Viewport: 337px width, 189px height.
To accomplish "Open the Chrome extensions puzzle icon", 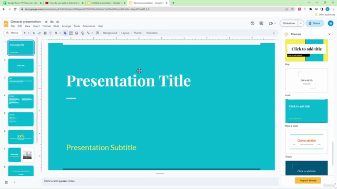I will (311, 9).
